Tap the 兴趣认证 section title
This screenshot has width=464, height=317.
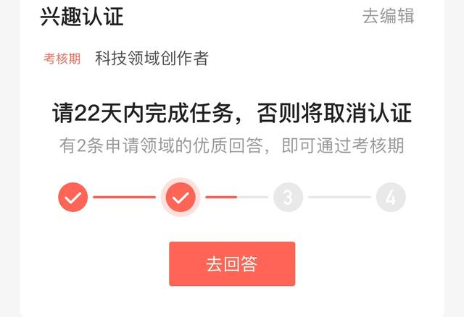point(82,17)
